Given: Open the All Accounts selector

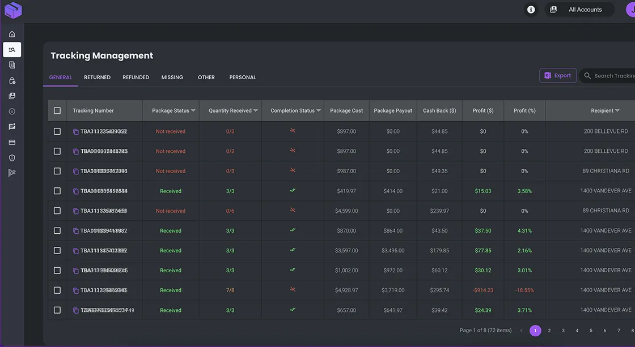Looking at the screenshot, I should pyautogui.click(x=579, y=10).
